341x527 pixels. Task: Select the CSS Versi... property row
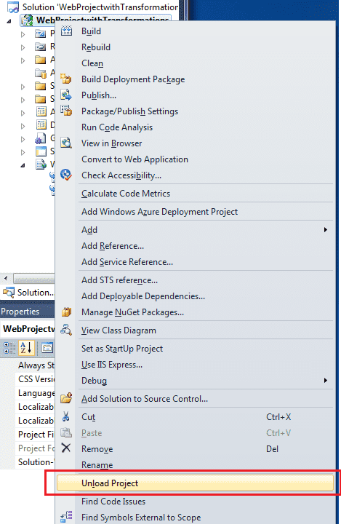coord(27,379)
